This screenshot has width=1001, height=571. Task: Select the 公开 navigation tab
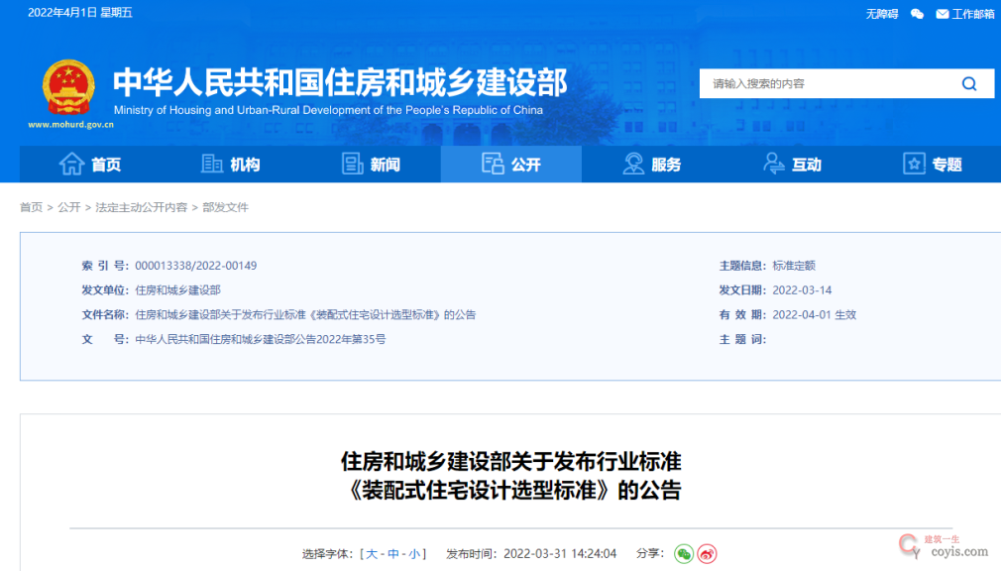pos(511,164)
